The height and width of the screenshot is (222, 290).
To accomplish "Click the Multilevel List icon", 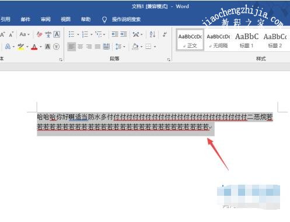I will coord(99,34).
